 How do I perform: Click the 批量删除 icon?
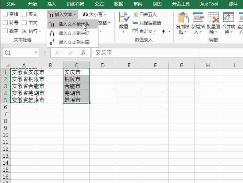pos(213,18)
